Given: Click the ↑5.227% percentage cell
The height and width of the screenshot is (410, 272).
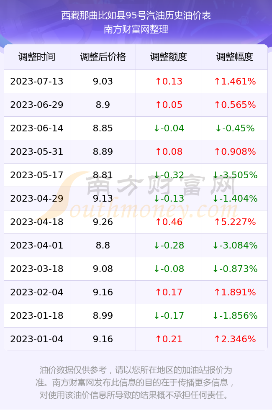Looking at the screenshot, I should click(235, 222).
